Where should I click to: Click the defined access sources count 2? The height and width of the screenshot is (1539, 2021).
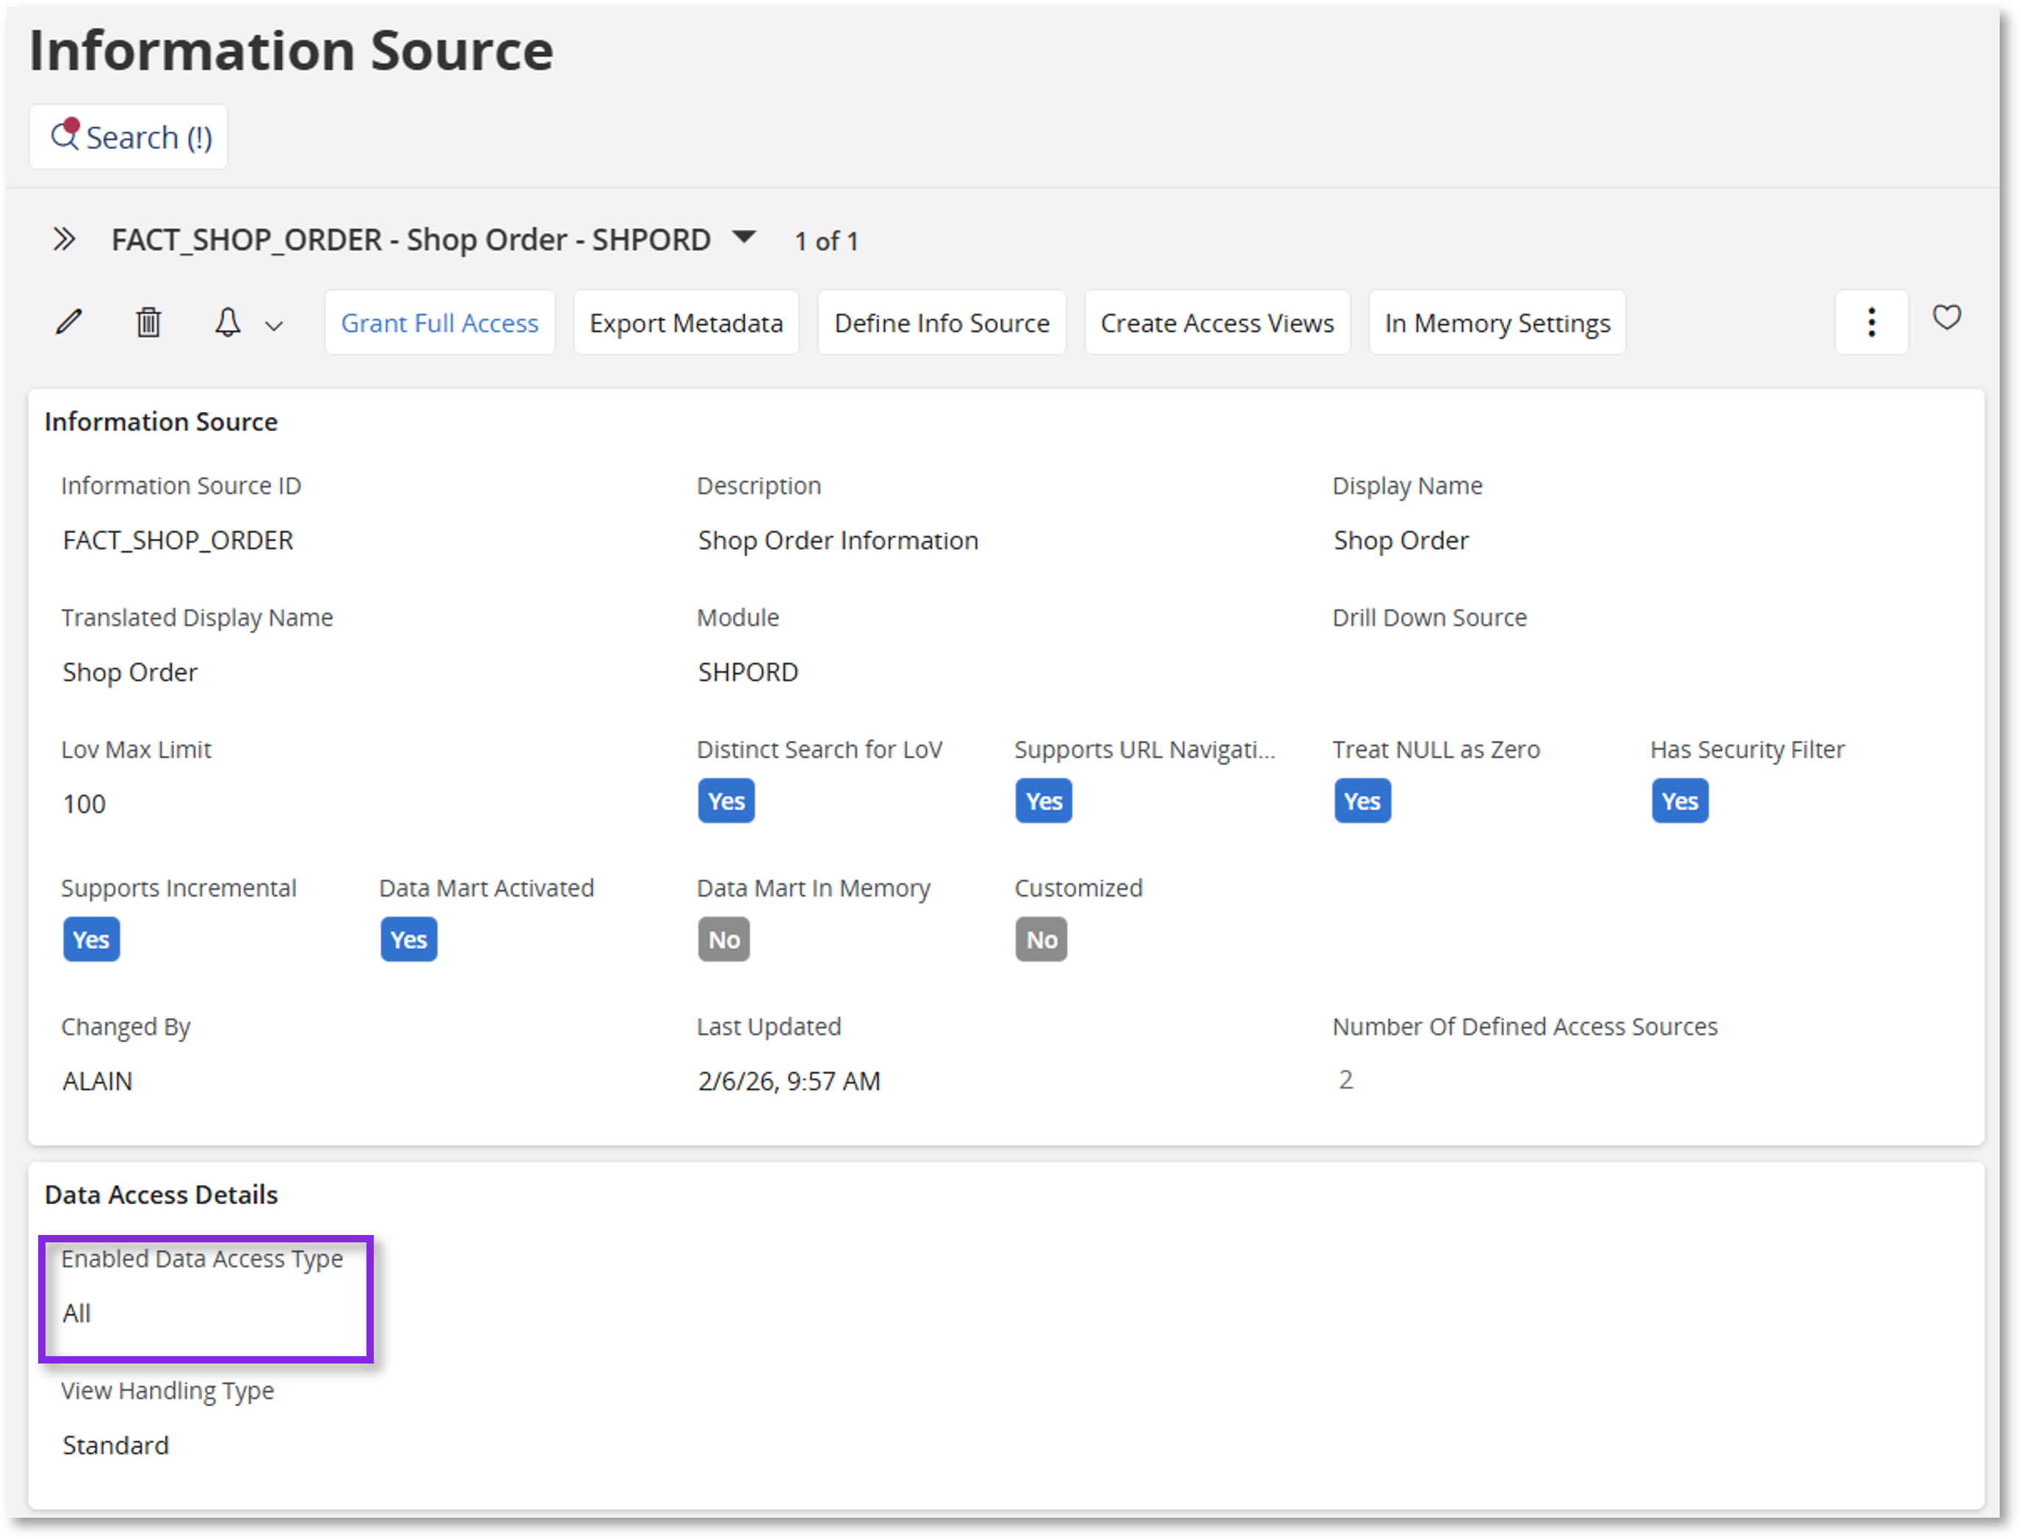tap(1345, 1080)
